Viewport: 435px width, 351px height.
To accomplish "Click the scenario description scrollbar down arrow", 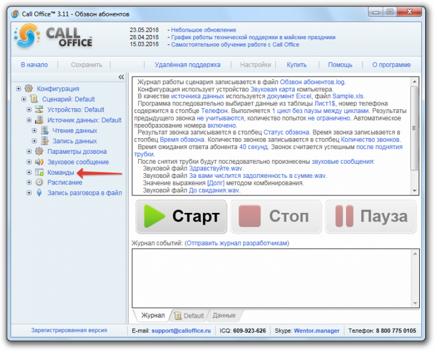I will [x=415, y=191].
